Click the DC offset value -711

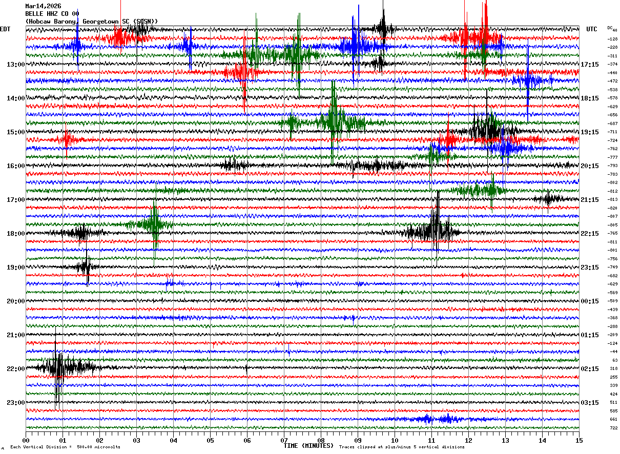point(612,132)
